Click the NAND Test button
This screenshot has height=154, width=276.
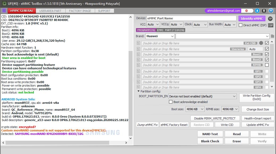(210, 134)
